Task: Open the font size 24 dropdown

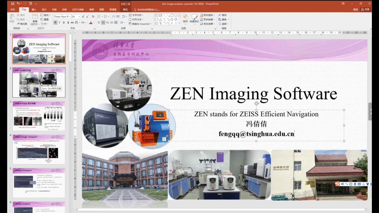Action: coord(79,17)
